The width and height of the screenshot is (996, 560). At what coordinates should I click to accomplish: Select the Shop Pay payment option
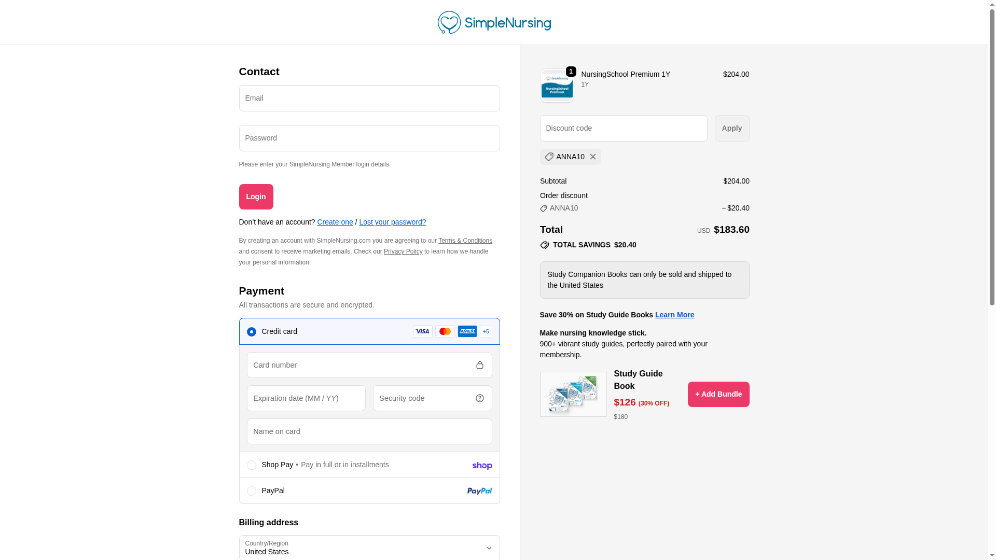coord(252,465)
